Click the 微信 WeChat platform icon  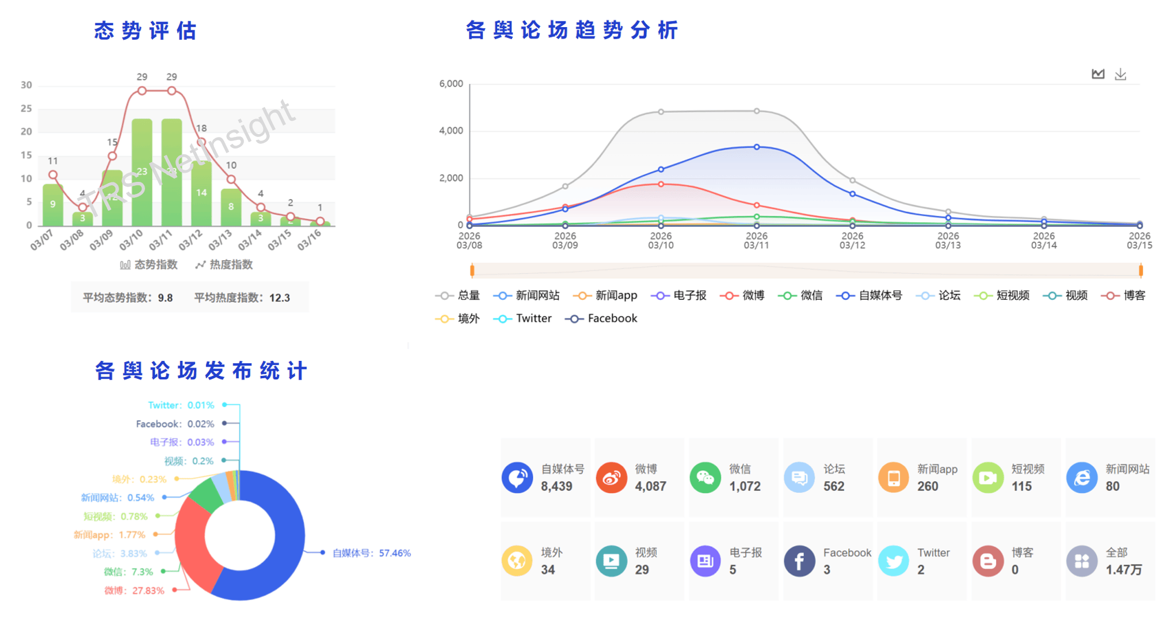(705, 478)
